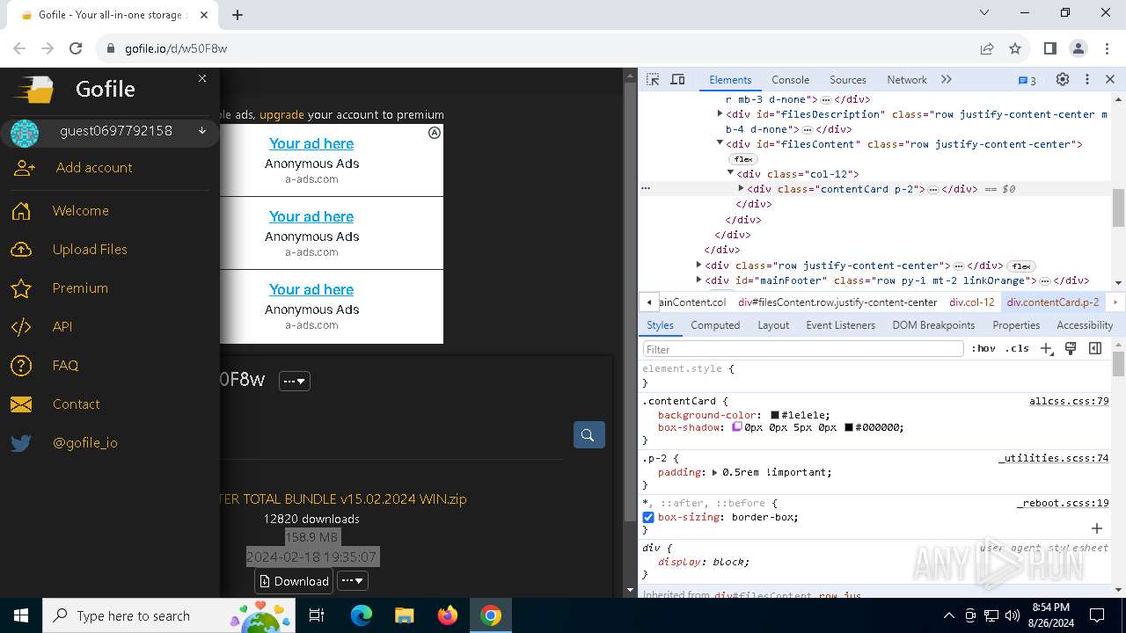Screen dimensions: 1126x633
Task: Click the blue search magnifier button
Action: 589,434
